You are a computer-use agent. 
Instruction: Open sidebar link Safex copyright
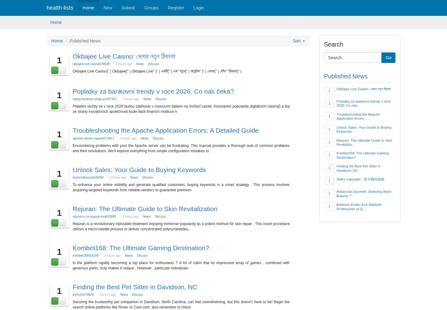tap(360, 179)
